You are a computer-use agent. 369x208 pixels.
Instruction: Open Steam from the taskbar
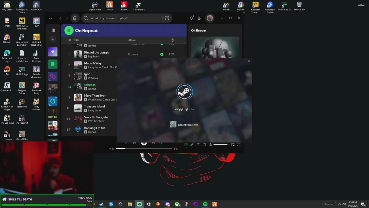(x=101, y=204)
